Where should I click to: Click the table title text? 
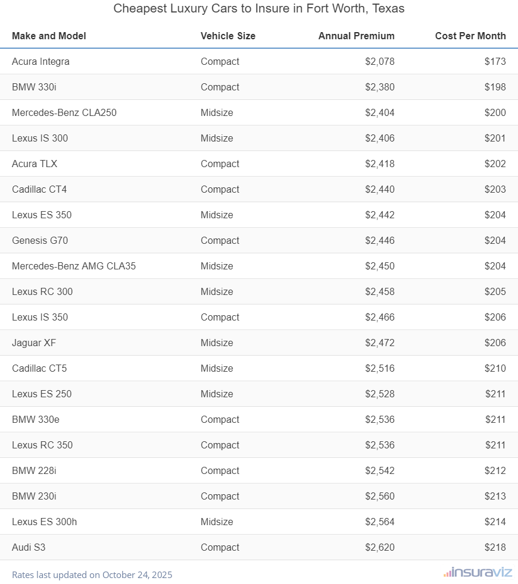pyautogui.click(x=259, y=9)
